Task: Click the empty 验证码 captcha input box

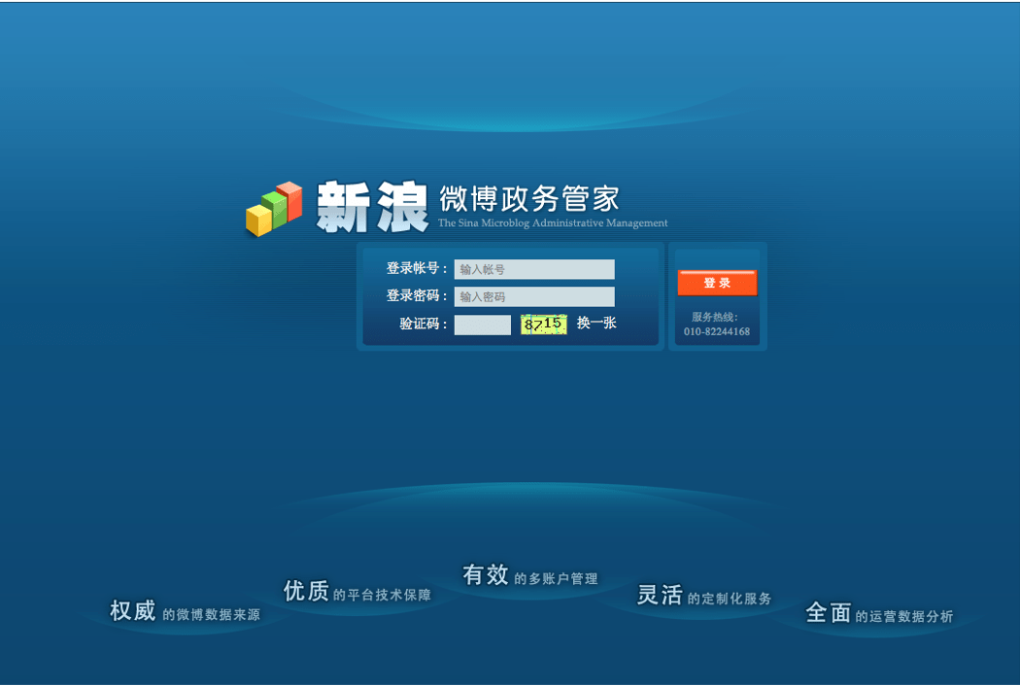Action: coord(483,325)
